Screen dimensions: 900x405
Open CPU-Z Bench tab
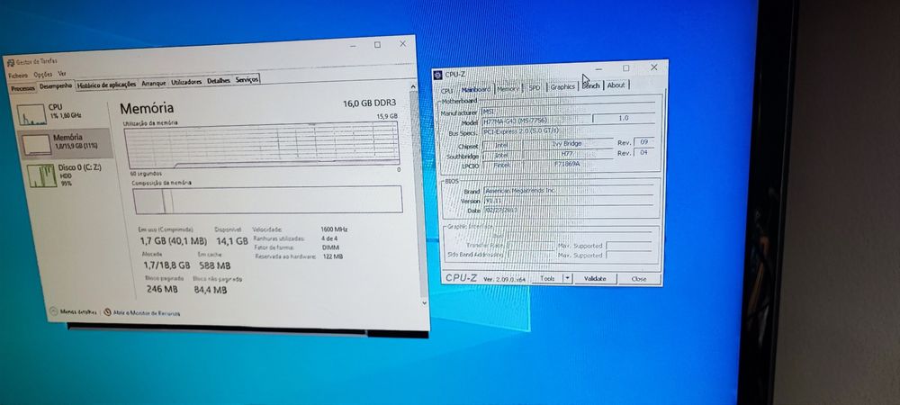(x=590, y=86)
